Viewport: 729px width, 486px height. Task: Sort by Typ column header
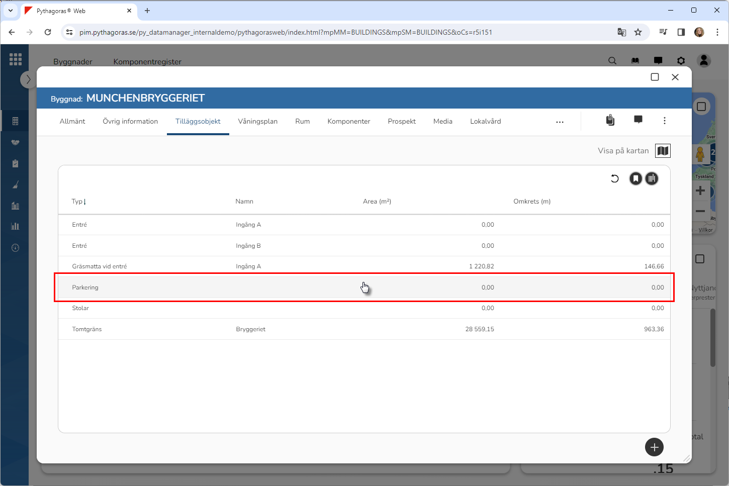[77, 202]
